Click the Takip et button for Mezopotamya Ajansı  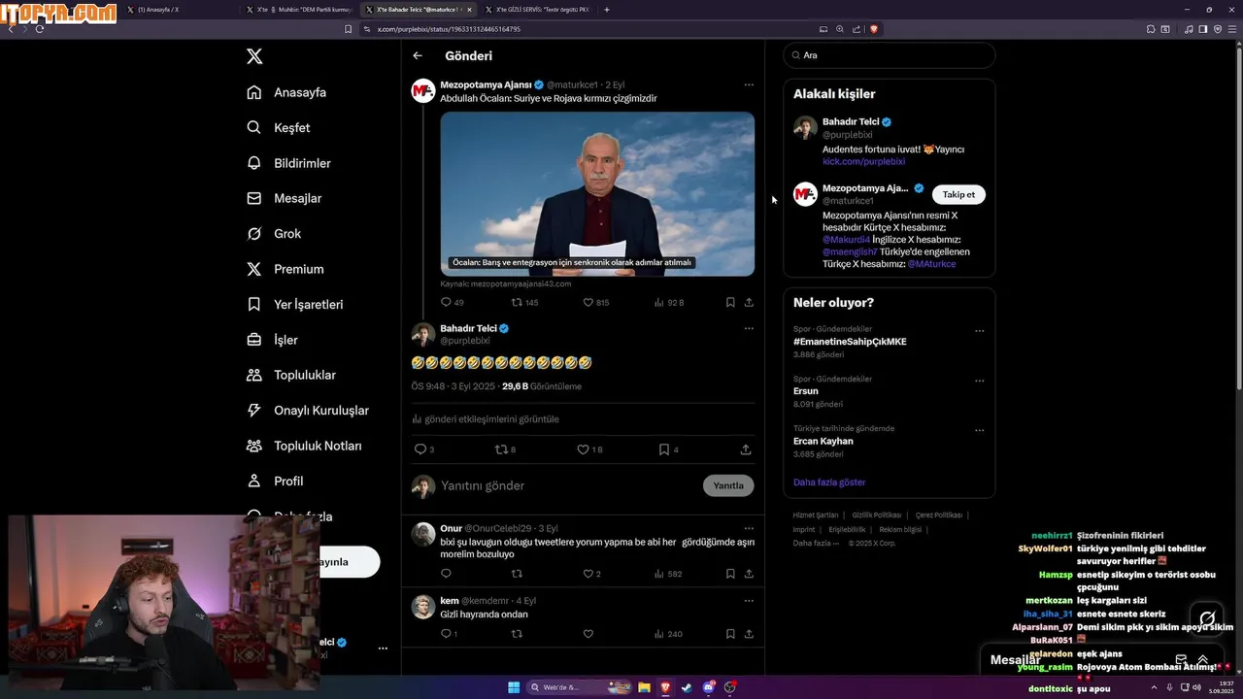pyautogui.click(x=958, y=194)
